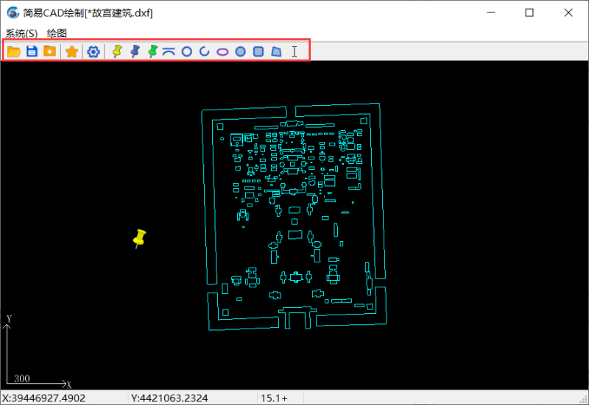Select the purple ellipse drawing tool
The image size is (589, 405).
(222, 51)
